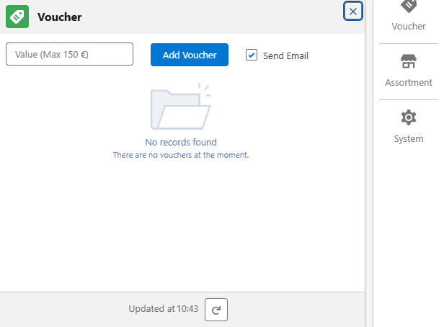
Task: Select the Assortment label in sidebar
Action: pos(408,82)
